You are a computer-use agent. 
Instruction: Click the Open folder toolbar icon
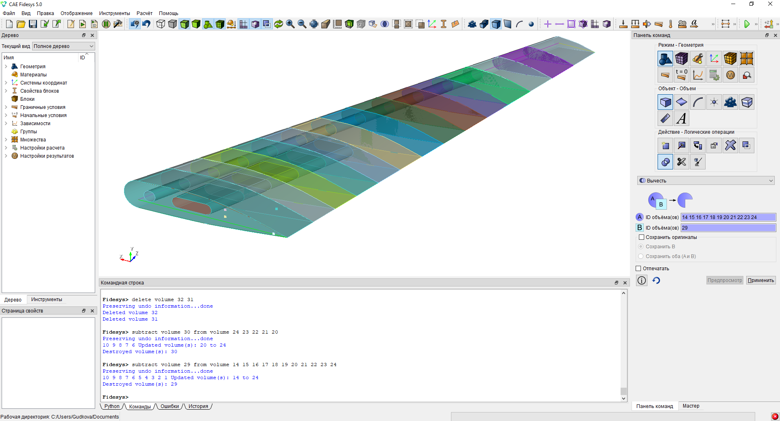coord(21,24)
